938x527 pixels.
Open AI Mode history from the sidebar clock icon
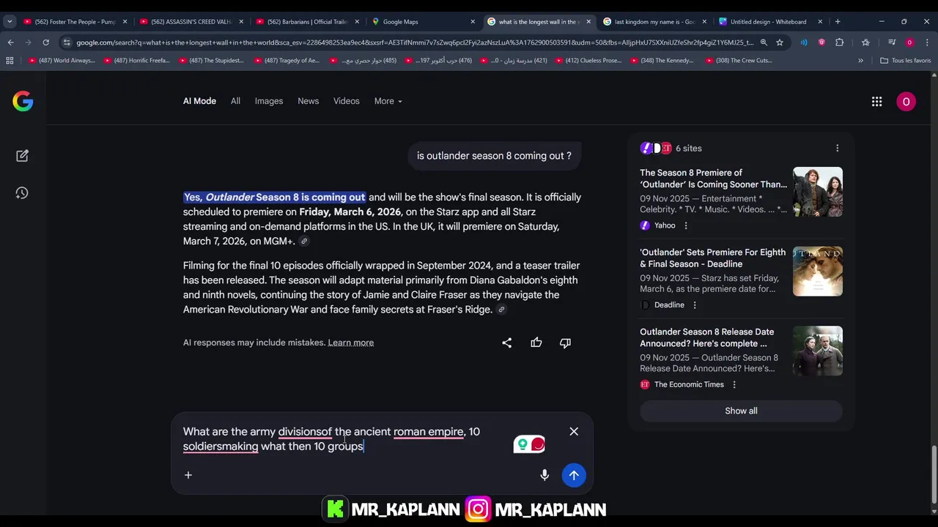[22, 193]
